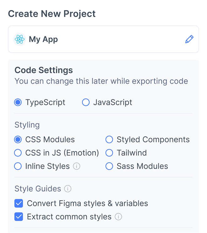Viewport: 207px width, 233px height.
Task: Choose Inline Styles option
Action: (x=18, y=166)
